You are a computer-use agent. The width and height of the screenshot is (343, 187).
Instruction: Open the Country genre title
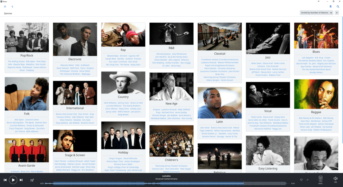(123, 97)
